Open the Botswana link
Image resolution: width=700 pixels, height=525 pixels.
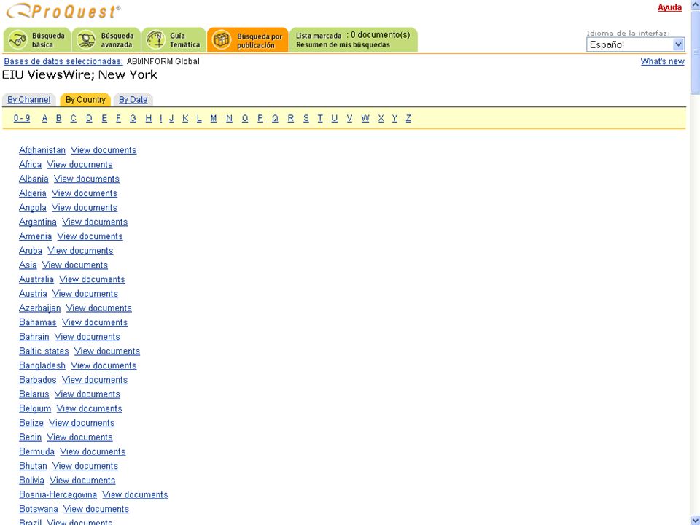click(x=39, y=509)
